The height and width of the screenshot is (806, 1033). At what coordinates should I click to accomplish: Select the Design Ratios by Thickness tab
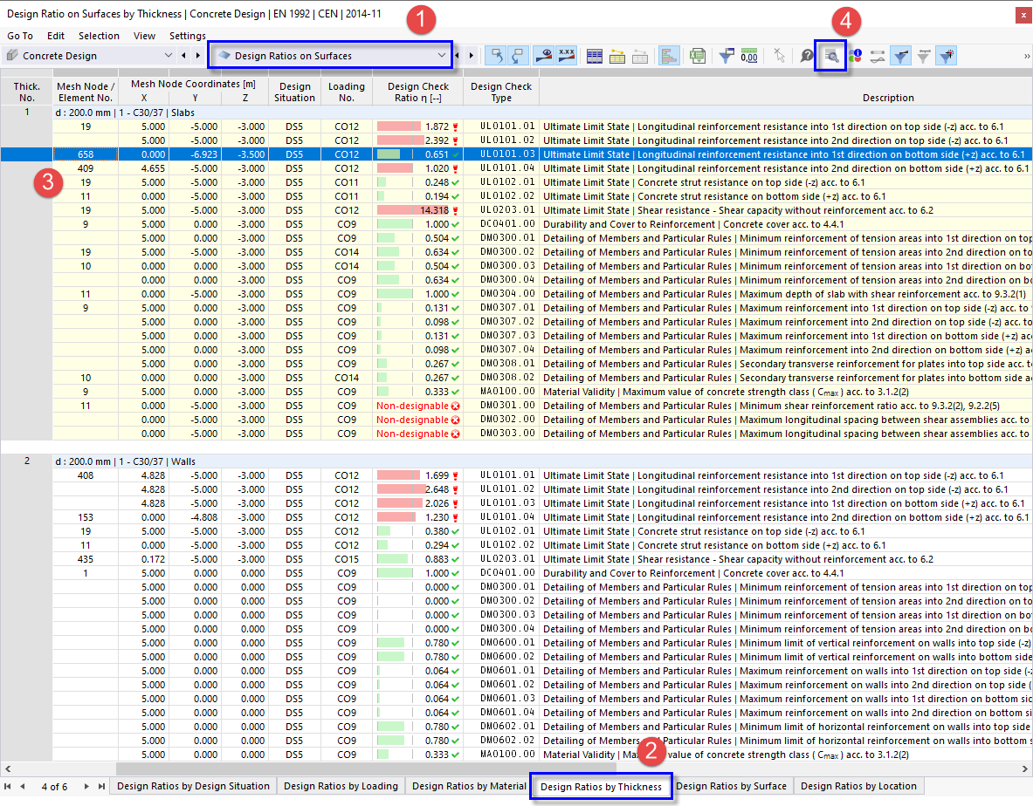coord(601,787)
